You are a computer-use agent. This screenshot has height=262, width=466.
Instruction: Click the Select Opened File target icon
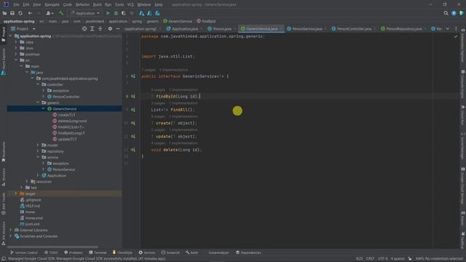click(84, 29)
